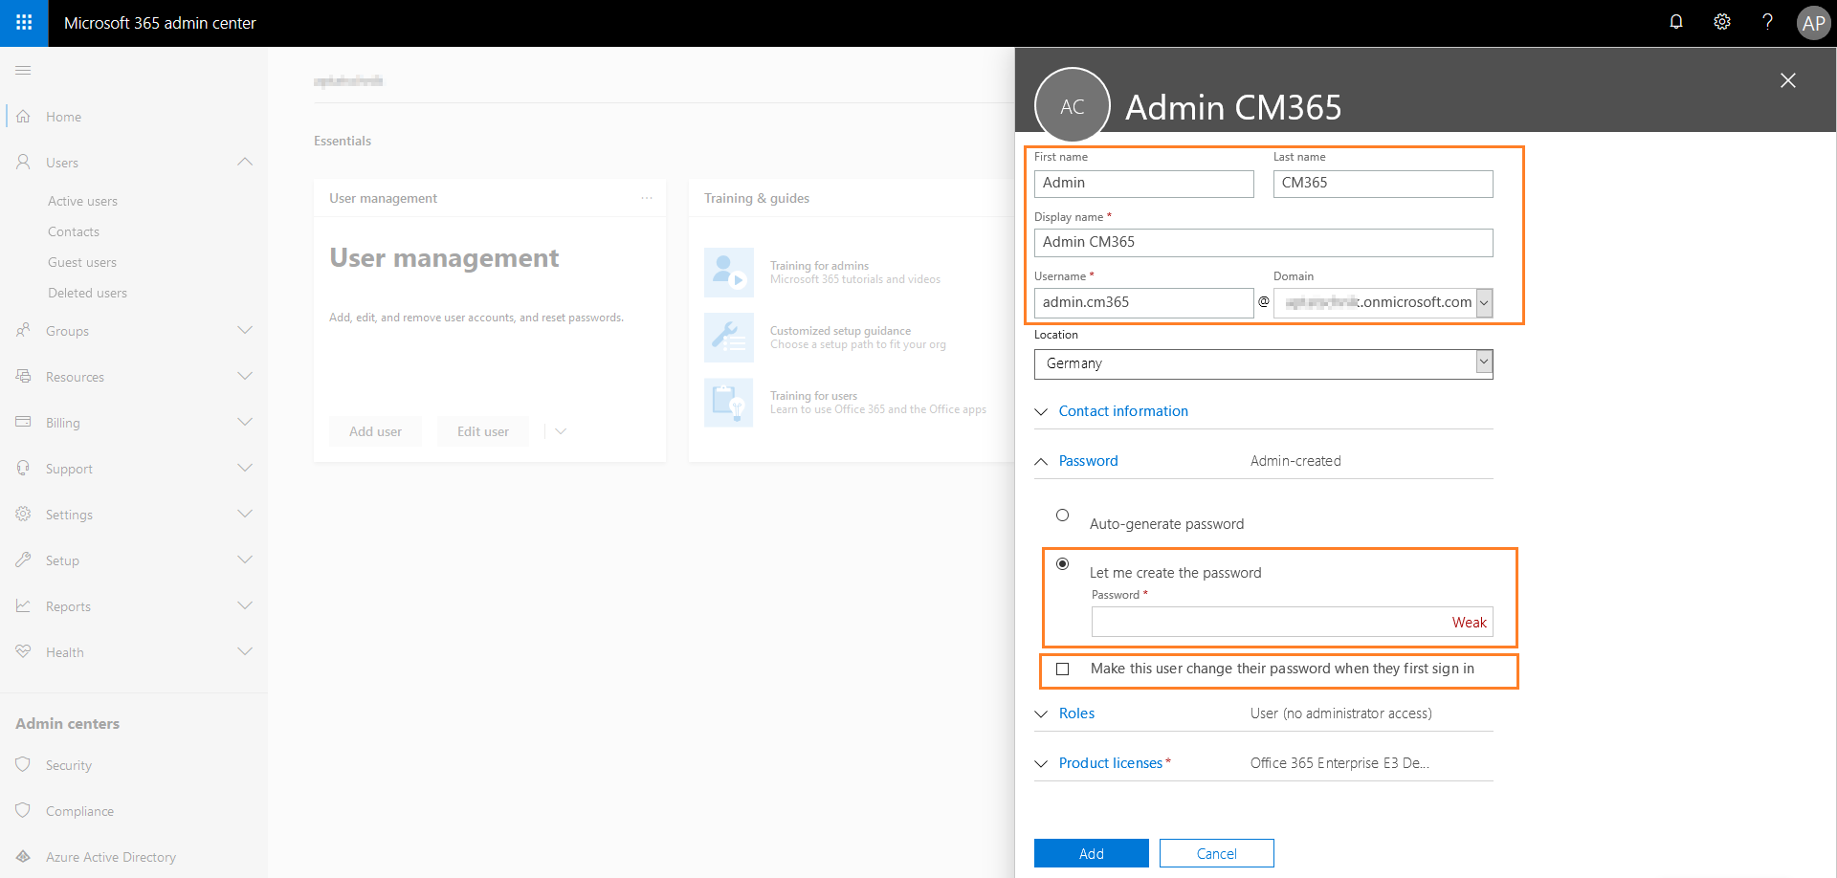The height and width of the screenshot is (878, 1837).
Task: Click the First name field
Action: [1144, 184]
